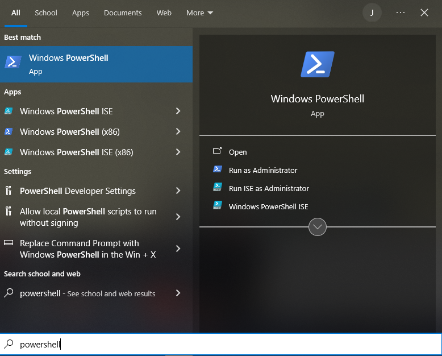Screen dimensions: 442x356
Task: Click the search box magnifier icon
Action: pos(9,344)
